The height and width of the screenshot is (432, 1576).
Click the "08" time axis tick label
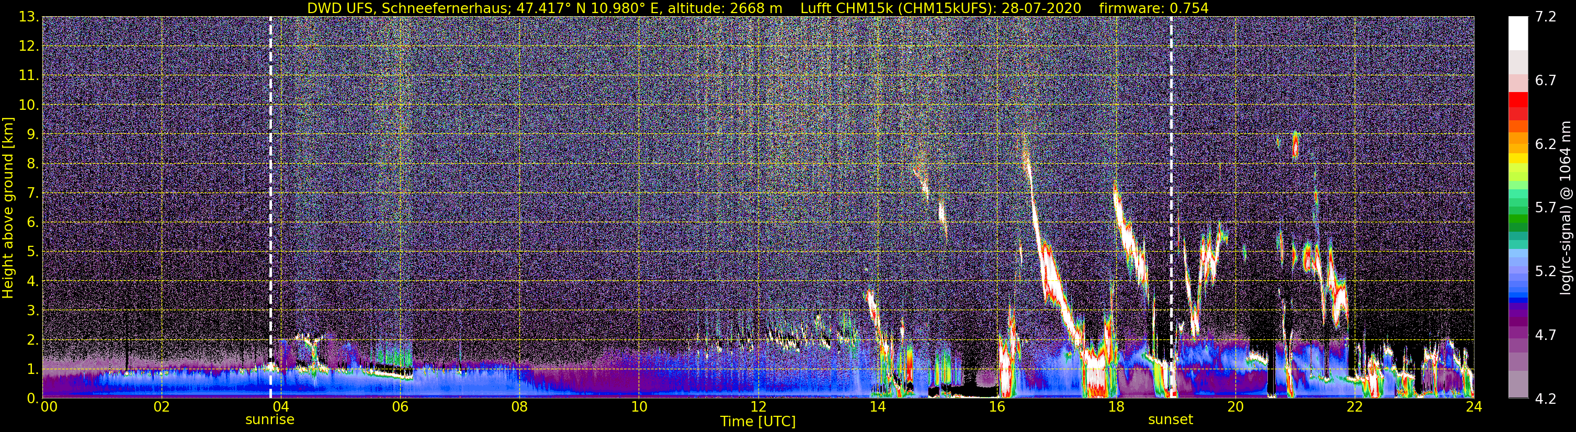click(x=519, y=407)
